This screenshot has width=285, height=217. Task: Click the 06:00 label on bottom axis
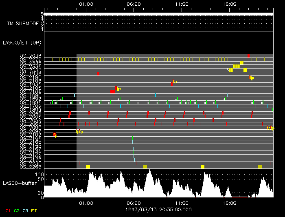click(134, 203)
